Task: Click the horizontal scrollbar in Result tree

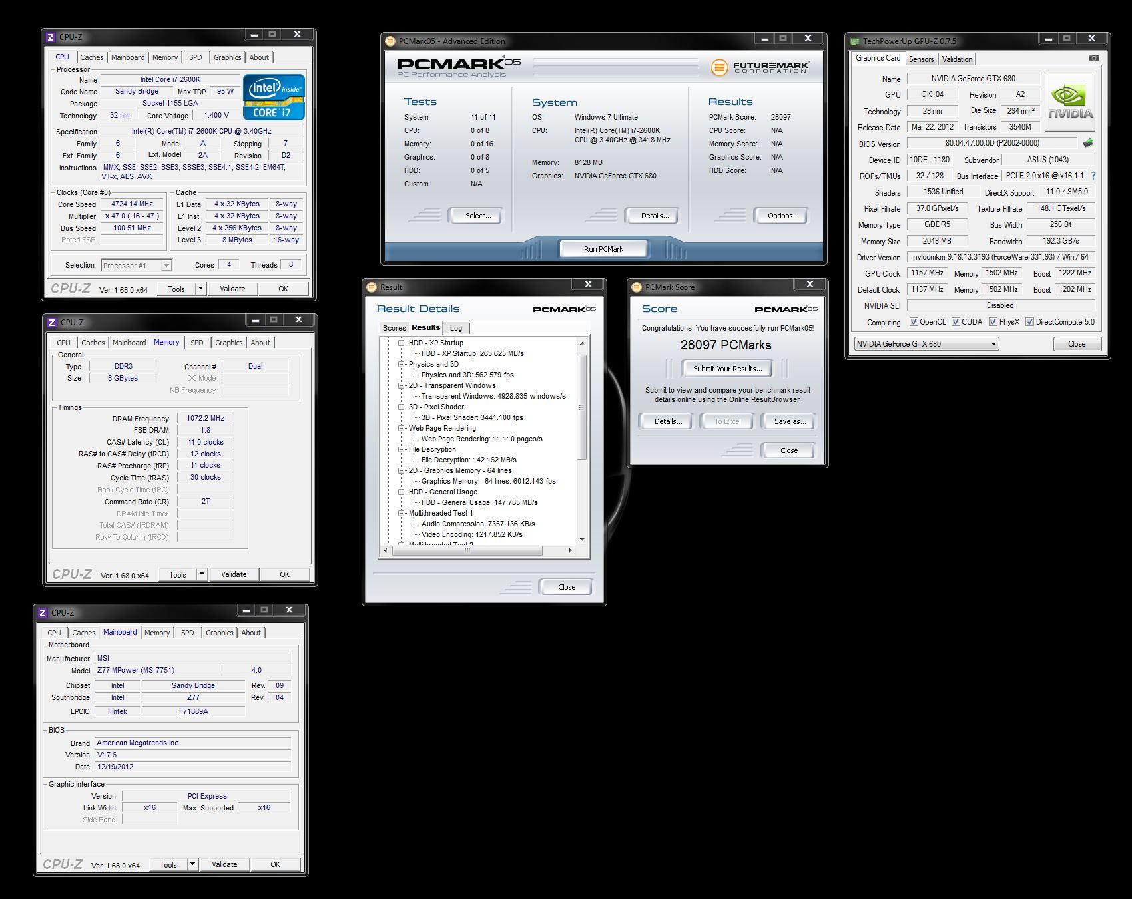Action: coord(467,551)
